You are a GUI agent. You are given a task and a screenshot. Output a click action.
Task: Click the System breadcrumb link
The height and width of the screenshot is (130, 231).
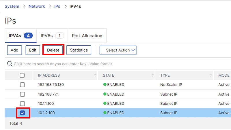[12, 6]
